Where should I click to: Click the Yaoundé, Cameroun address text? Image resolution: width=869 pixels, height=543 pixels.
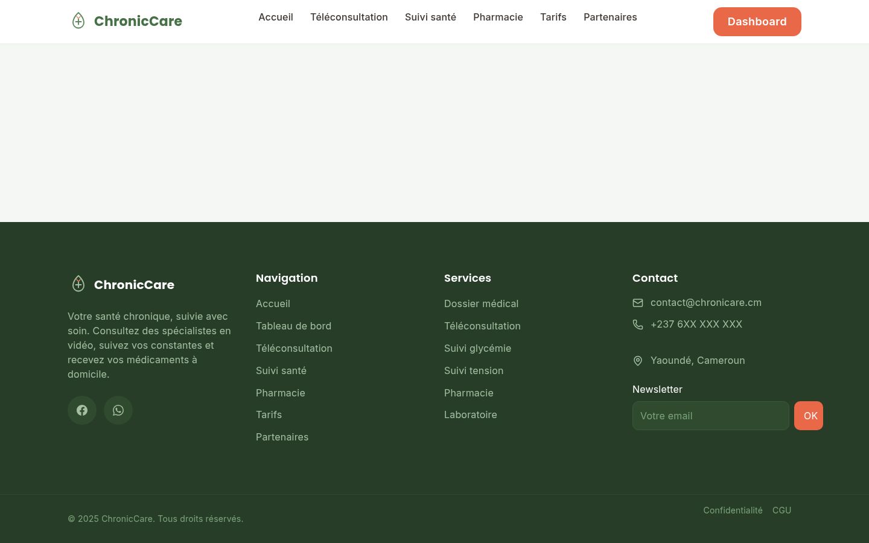698,361
